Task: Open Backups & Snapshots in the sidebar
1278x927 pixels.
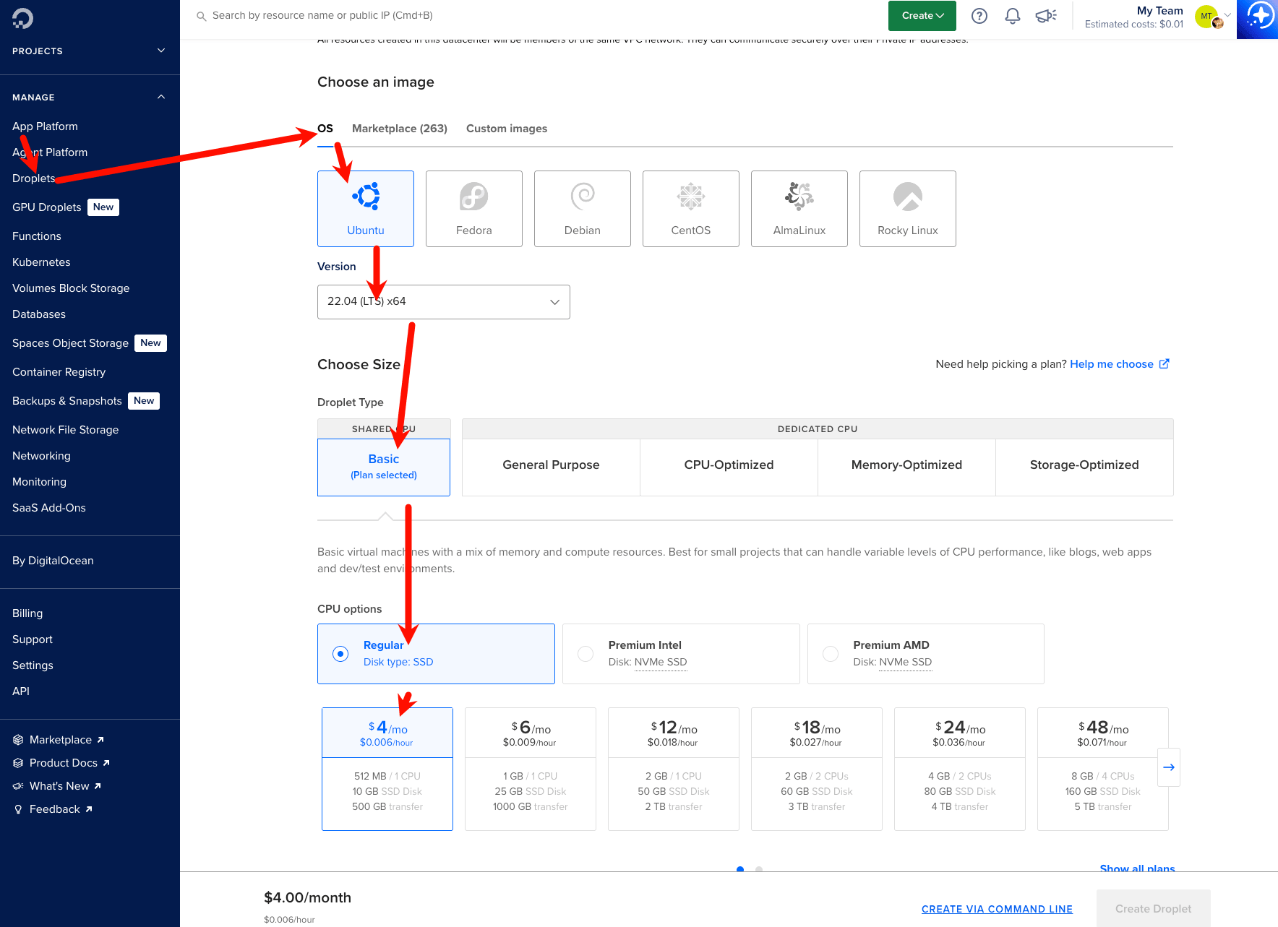Action: click(x=67, y=401)
